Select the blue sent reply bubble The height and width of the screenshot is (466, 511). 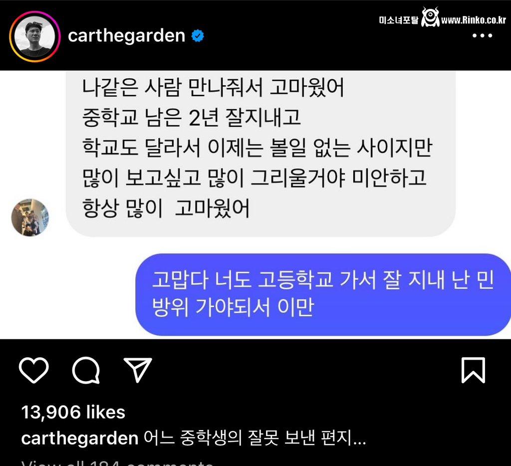[x=323, y=294]
